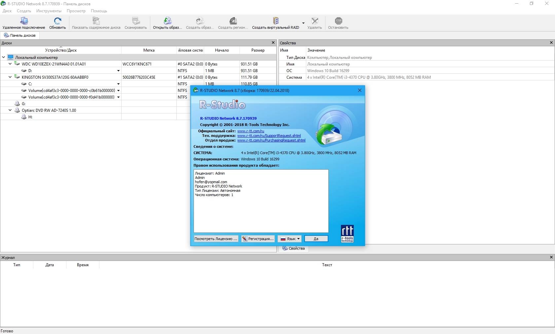
Task: Select the D: partition icon
Action: (x=24, y=70)
